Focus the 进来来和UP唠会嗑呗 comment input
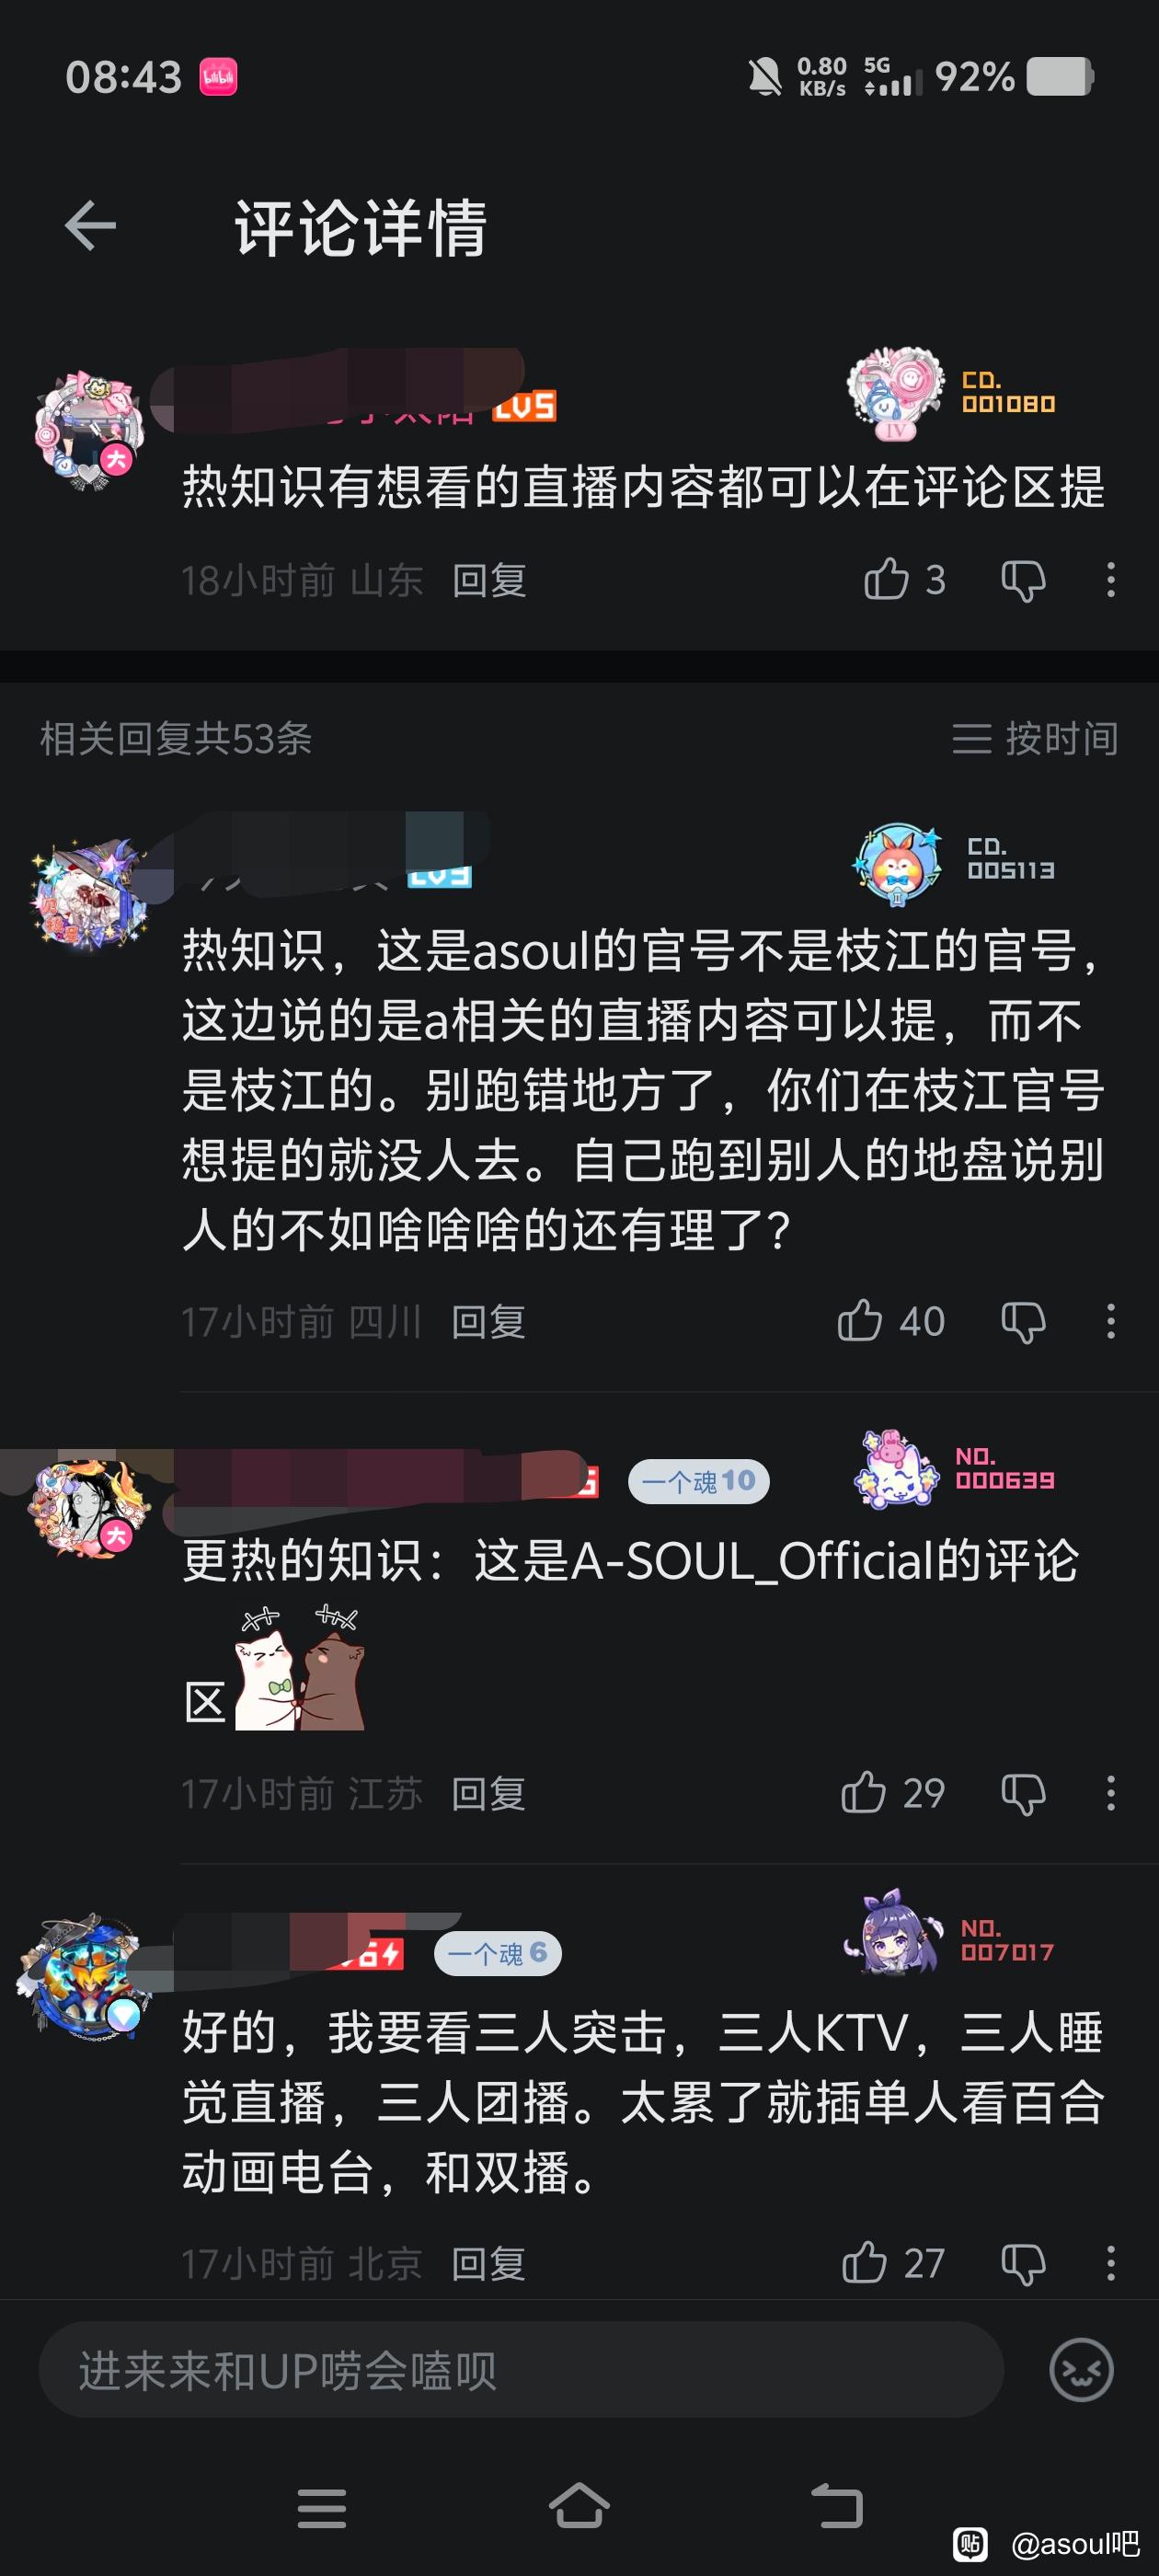1159x2576 pixels. [521, 2369]
